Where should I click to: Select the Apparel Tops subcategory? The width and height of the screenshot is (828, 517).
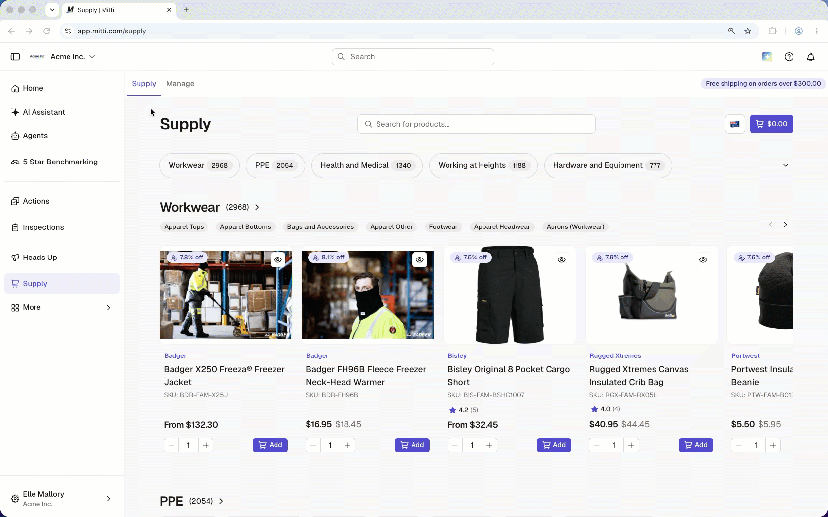[x=184, y=227]
